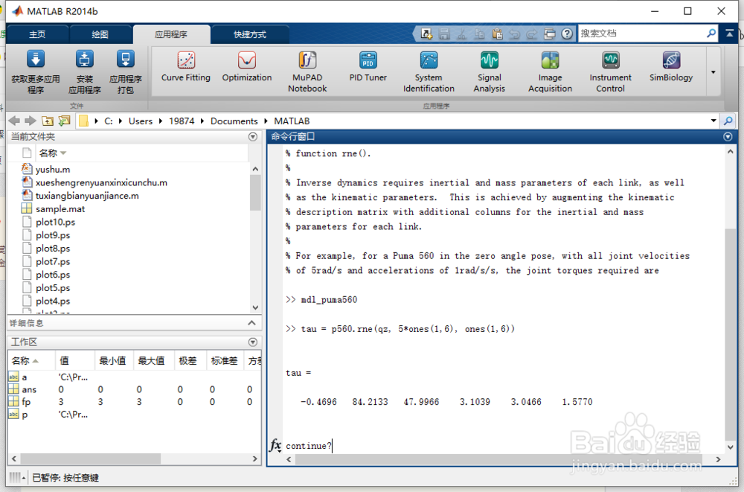Select file plot10.ps
The height and width of the screenshot is (492, 744).
tap(55, 223)
